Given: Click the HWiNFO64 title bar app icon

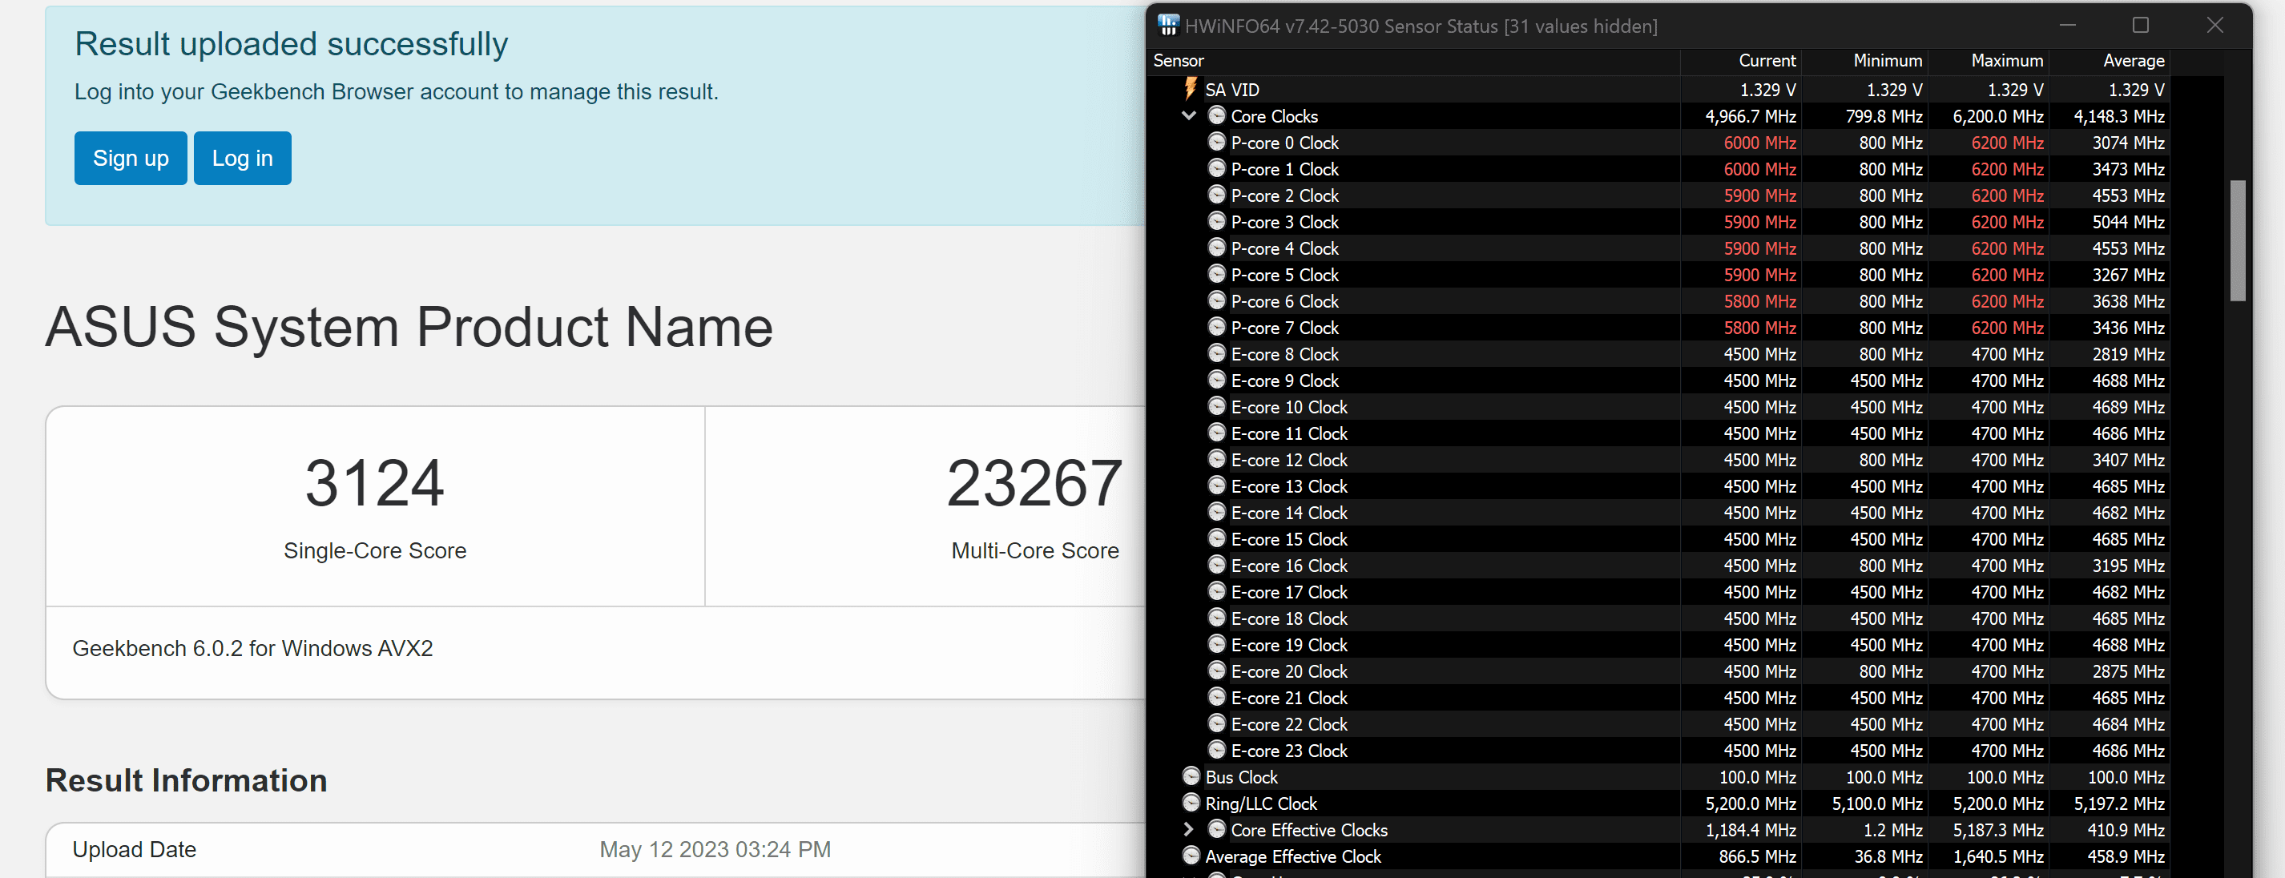Looking at the screenshot, I should coord(1168,25).
